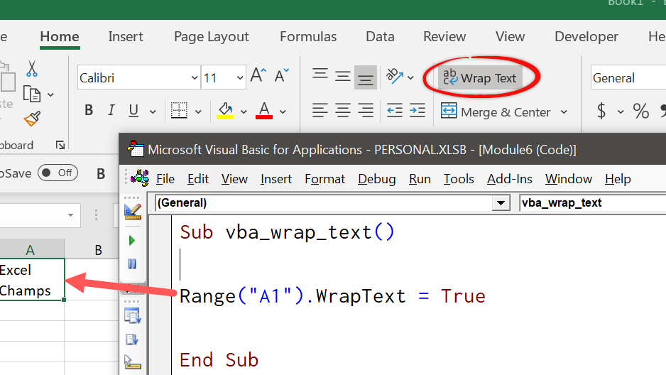Toggle Underline formatting
The width and height of the screenshot is (666, 375).
tap(133, 111)
